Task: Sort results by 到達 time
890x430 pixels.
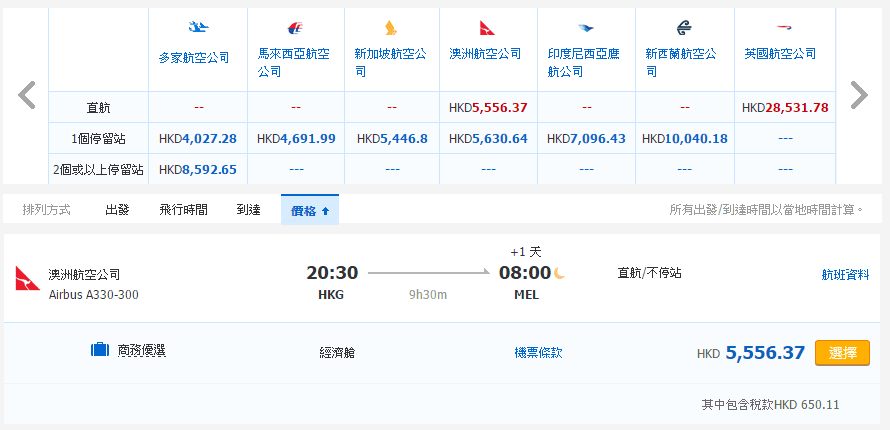Action: pyautogui.click(x=248, y=210)
